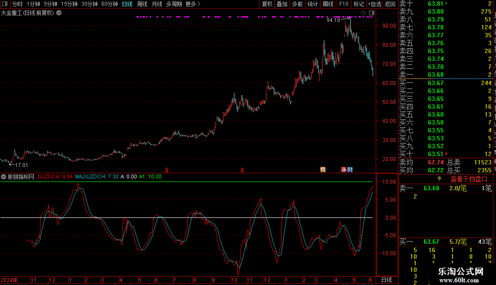Switch to 分时 intraday view
Image resolution: width=496 pixels, height=285 pixels.
pos(18,4)
